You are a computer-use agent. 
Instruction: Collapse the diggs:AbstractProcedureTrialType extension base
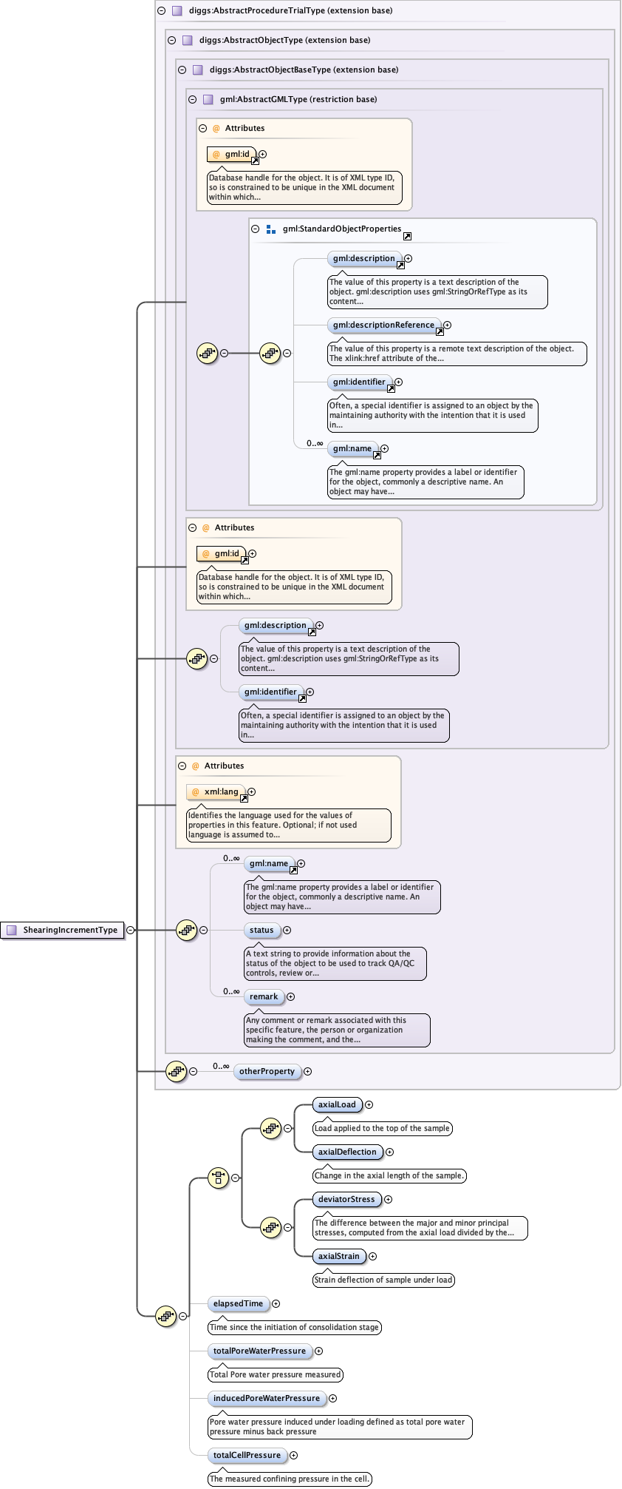coord(161,10)
